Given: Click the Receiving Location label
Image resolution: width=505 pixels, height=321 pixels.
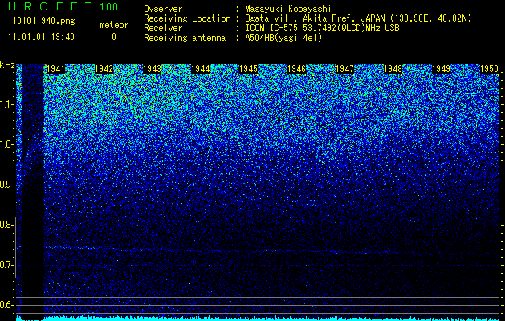Looking at the screenshot, I should coord(187,18).
